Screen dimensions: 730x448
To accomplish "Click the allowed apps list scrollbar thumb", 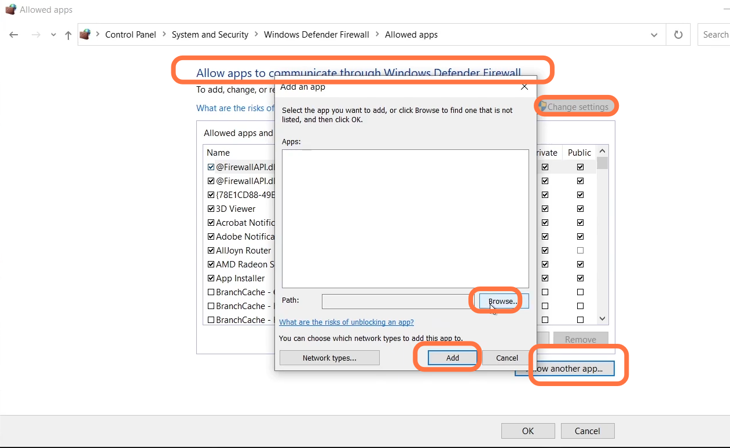I will [602, 163].
